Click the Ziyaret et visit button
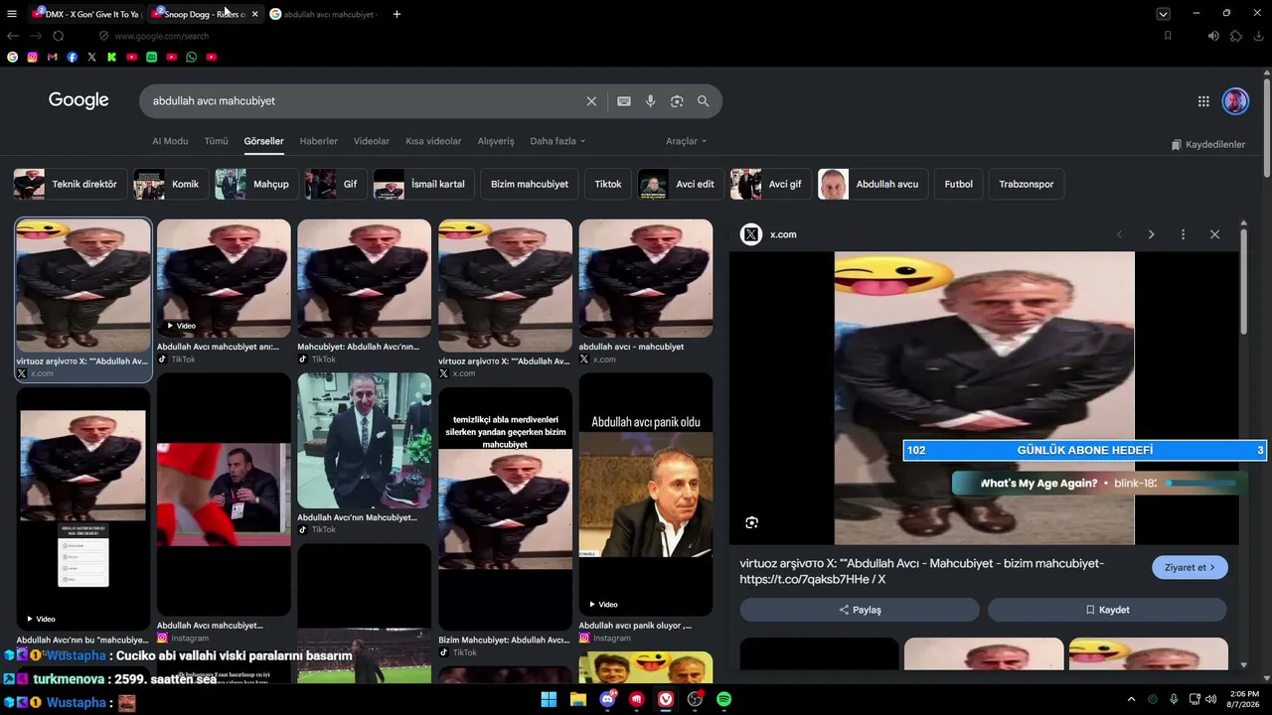 pos(1190,568)
